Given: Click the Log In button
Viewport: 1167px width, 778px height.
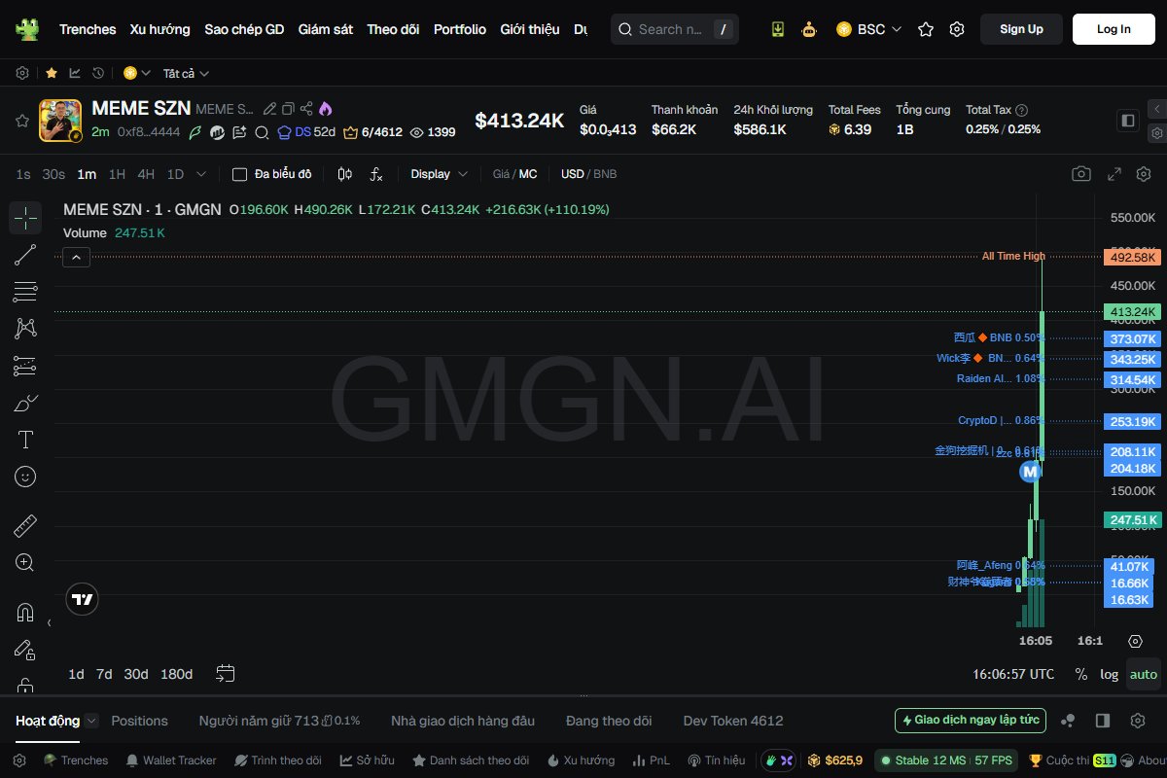Looking at the screenshot, I should pos(1114,29).
